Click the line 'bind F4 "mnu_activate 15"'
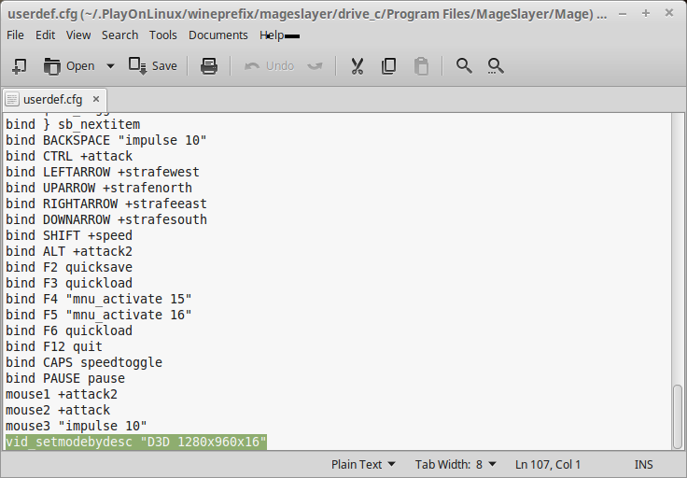Screen dimensions: 687x478 coord(99,299)
